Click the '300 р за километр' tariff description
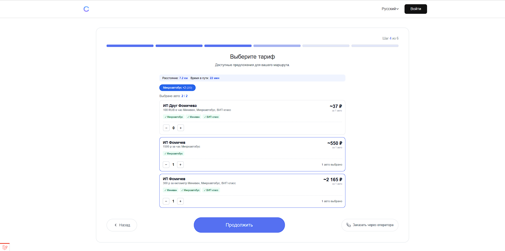The width and height of the screenshot is (505, 251). [199, 183]
